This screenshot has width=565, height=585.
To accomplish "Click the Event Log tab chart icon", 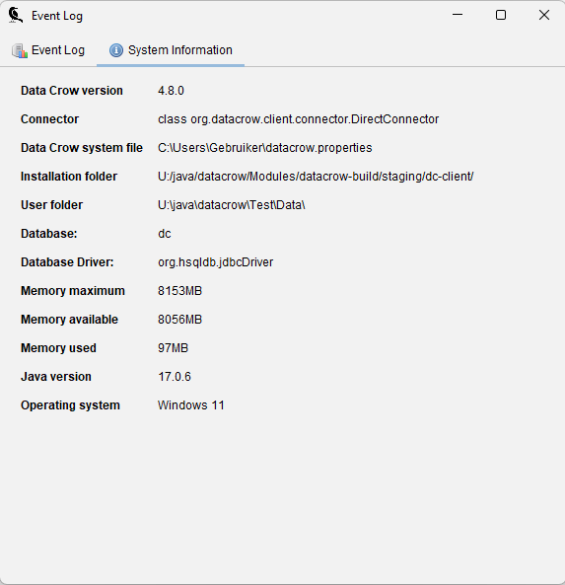I will 20,50.
